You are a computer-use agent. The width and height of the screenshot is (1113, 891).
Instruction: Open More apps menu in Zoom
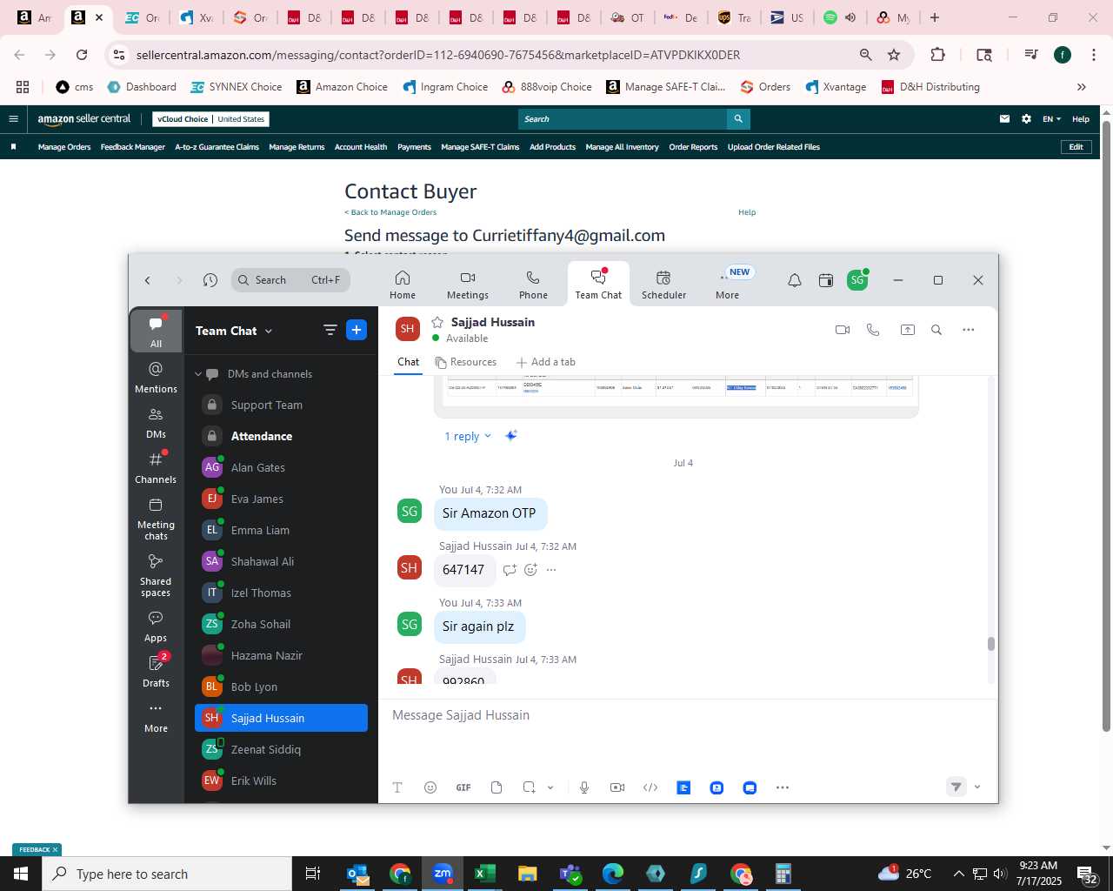point(728,285)
